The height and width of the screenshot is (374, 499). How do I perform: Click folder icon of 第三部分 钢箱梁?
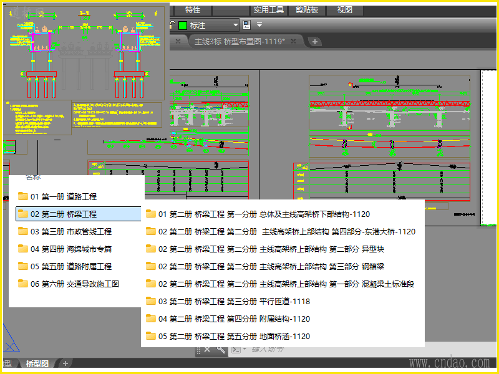pyautogui.click(x=151, y=266)
